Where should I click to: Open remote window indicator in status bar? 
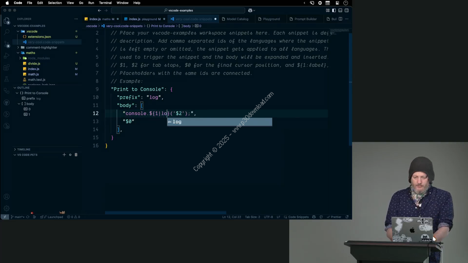coord(5,217)
